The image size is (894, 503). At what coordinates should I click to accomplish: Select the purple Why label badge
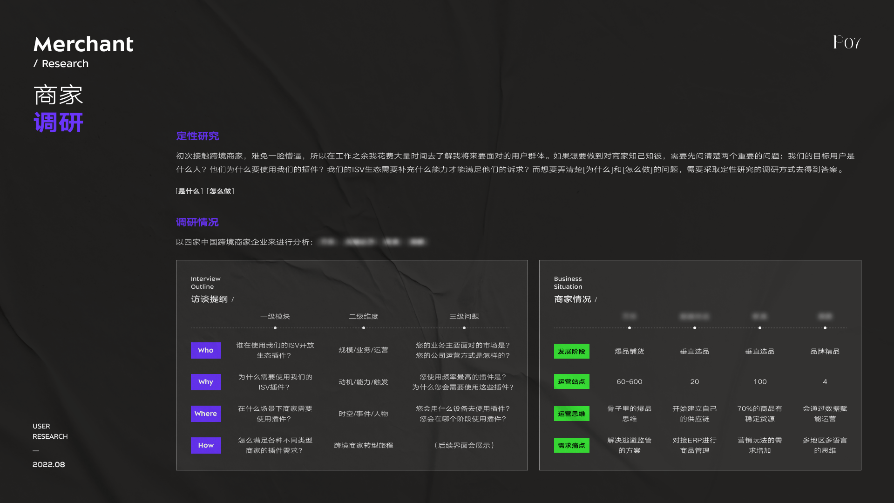pyautogui.click(x=206, y=382)
